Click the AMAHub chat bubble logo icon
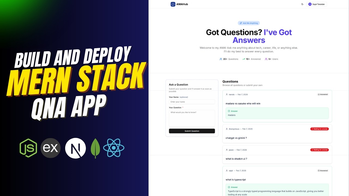Image resolution: width=349 pixels, height=196 pixels. 173,4
